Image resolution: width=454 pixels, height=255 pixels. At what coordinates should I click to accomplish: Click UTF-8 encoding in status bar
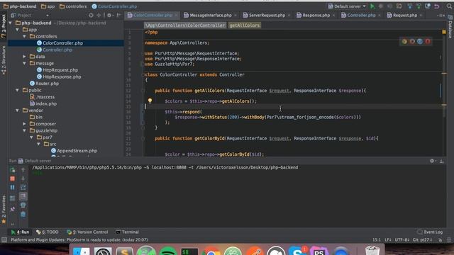[x=403, y=239]
